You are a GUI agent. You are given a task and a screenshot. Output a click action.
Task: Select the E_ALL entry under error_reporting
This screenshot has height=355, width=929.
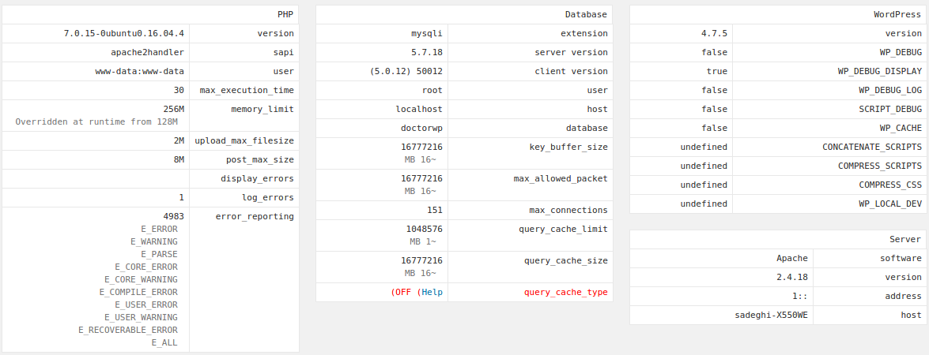164,342
